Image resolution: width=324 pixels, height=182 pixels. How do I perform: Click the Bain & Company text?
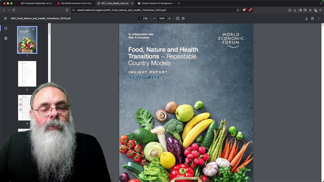pos(139,37)
